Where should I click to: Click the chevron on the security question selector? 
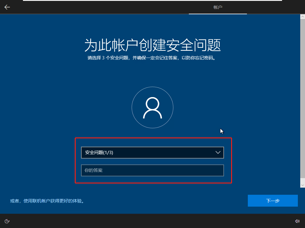click(x=218, y=153)
